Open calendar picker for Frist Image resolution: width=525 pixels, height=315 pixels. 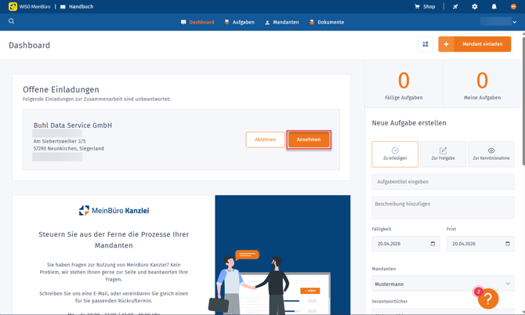pyautogui.click(x=508, y=244)
